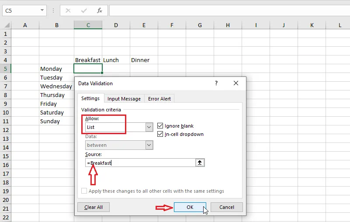Viewport: 350px width, 222px height.
Task: Click the Dinner cell
Action: pyautogui.click(x=144, y=60)
